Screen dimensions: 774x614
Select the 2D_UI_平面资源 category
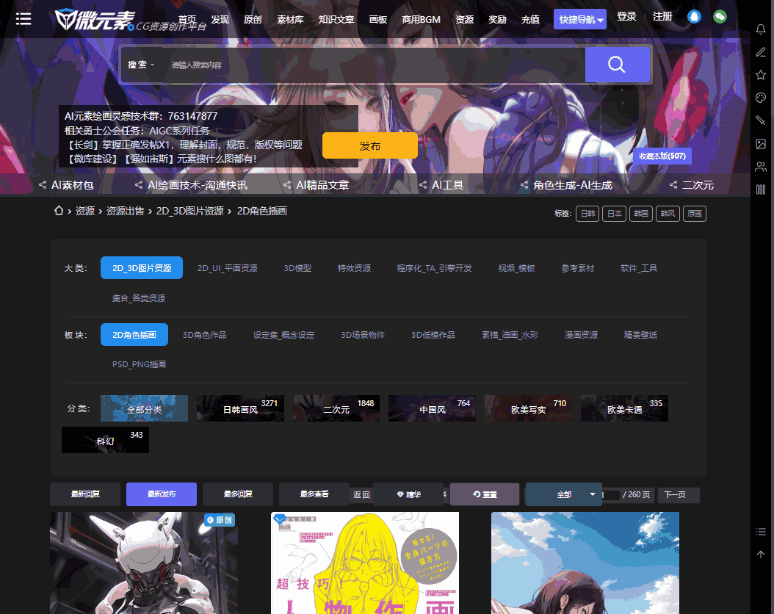pyautogui.click(x=228, y=268)
